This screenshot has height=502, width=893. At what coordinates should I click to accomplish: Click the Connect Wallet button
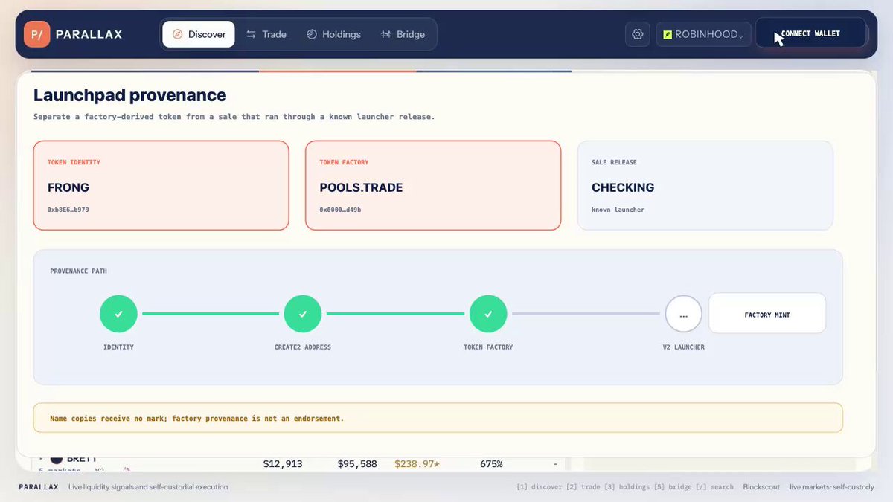[811, 33]
